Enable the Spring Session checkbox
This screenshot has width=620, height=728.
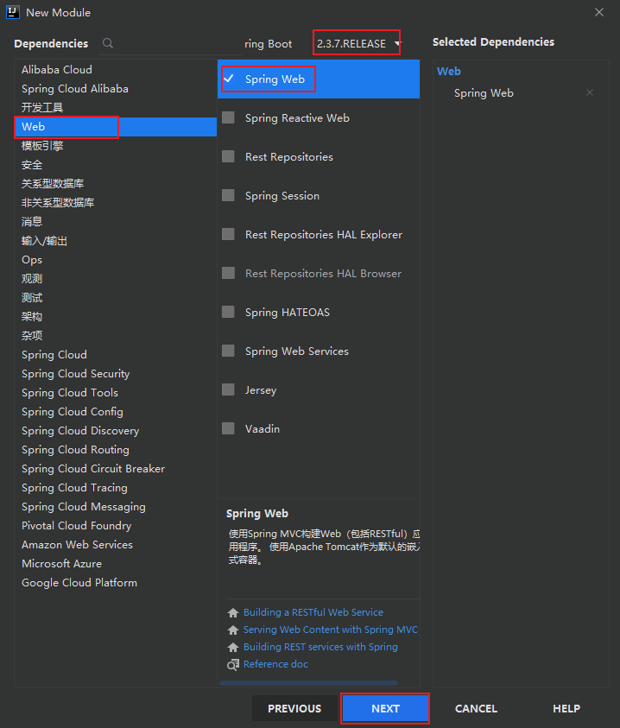click(x=230, y=195)
